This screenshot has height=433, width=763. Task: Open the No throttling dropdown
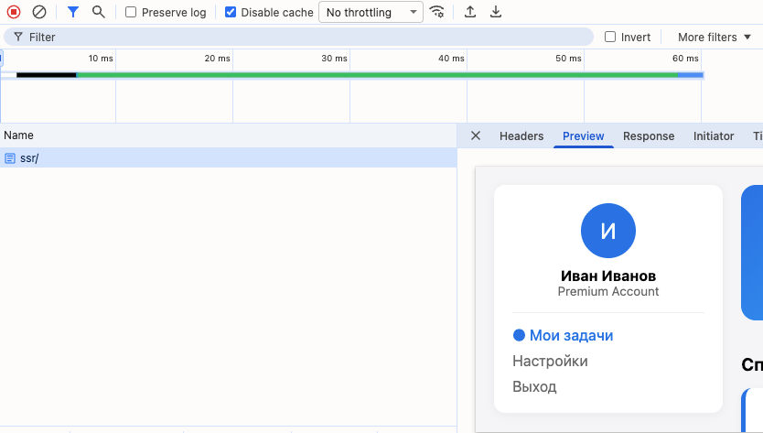(370, 13)
